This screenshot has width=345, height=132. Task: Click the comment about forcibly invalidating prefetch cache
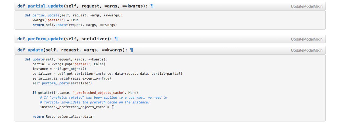(95, 102)
